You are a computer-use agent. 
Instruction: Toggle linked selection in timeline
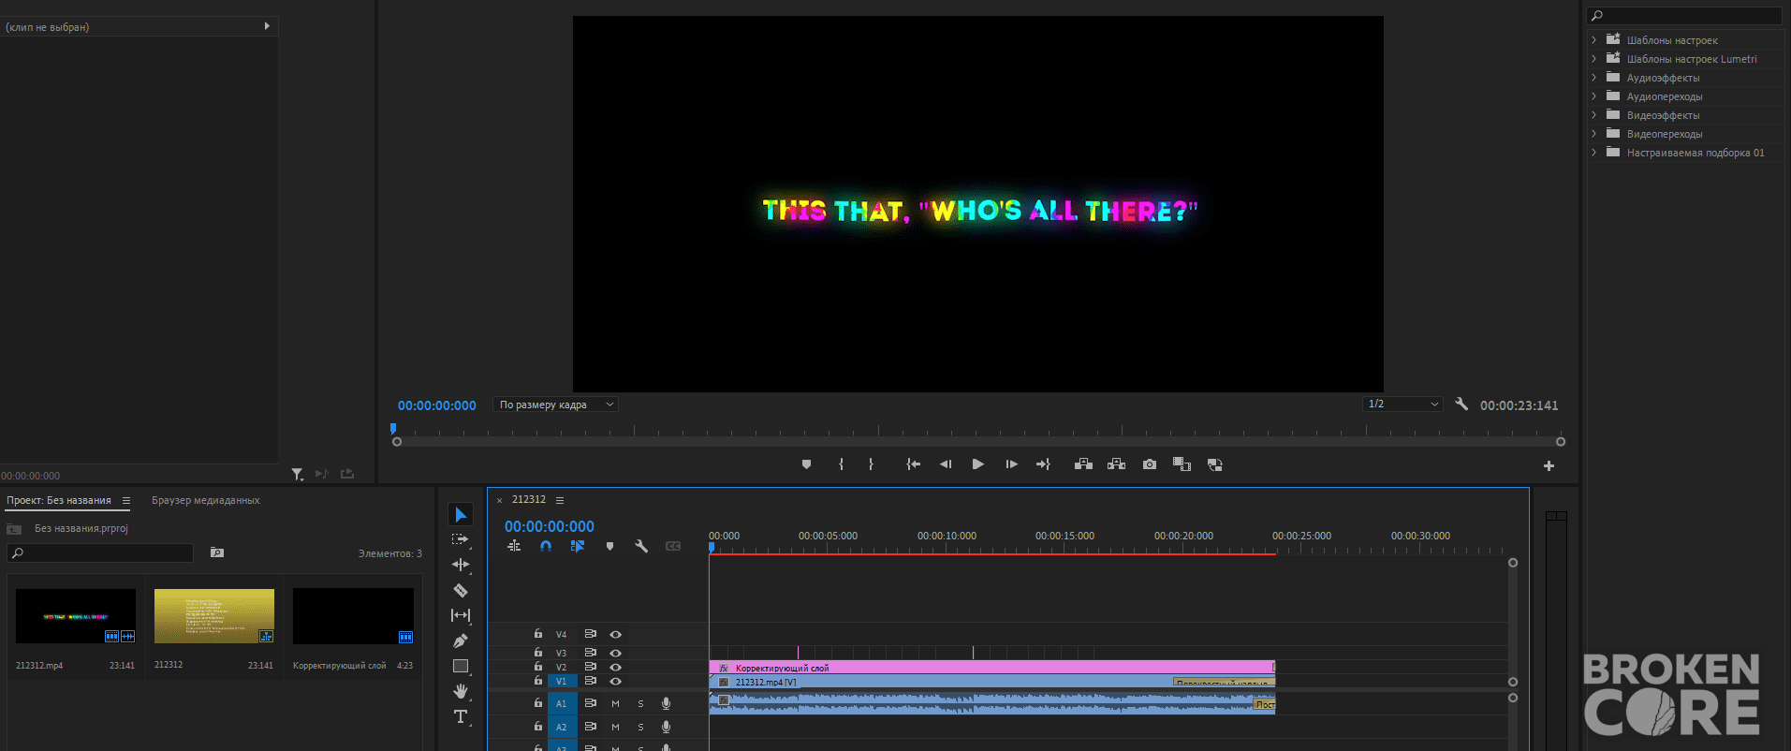click(x=578, y=546)
